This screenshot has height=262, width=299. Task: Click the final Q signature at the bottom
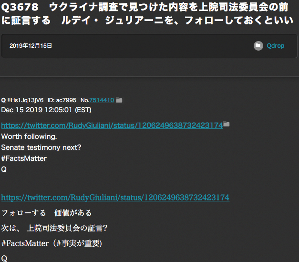pos(4,258)
